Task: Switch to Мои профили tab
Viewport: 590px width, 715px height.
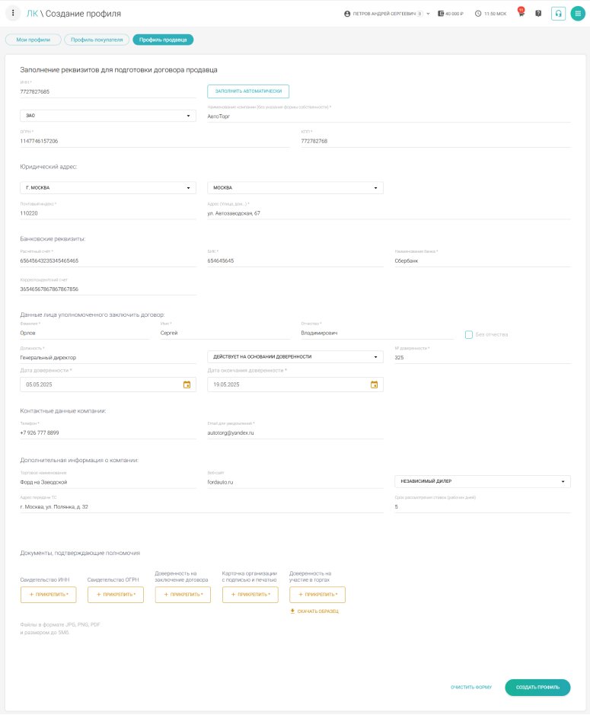Action: [x=33, y=40]
